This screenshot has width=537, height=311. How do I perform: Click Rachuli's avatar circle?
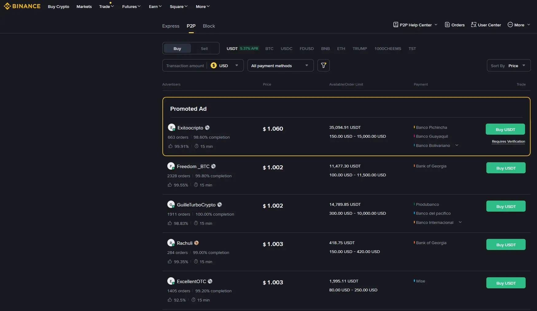pos(171,243)
